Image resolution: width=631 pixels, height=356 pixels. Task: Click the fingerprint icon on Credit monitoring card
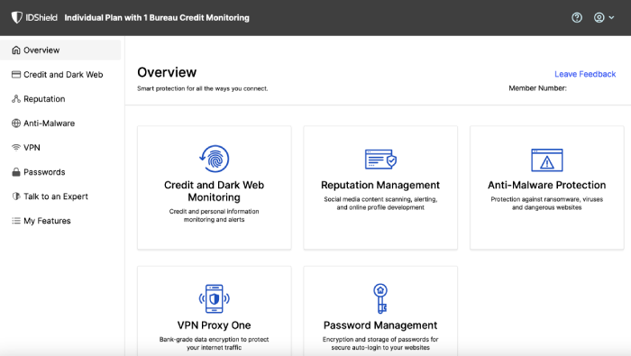tap(215, 159)
